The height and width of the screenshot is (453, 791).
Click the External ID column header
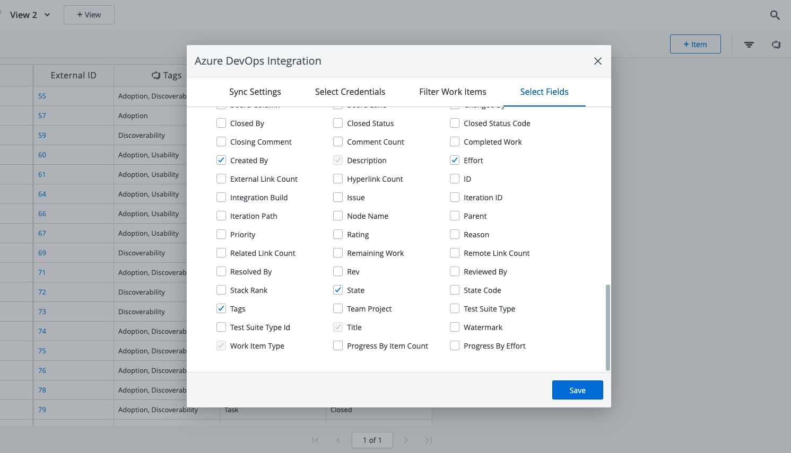pyautogui.click(x=74, y=75)
